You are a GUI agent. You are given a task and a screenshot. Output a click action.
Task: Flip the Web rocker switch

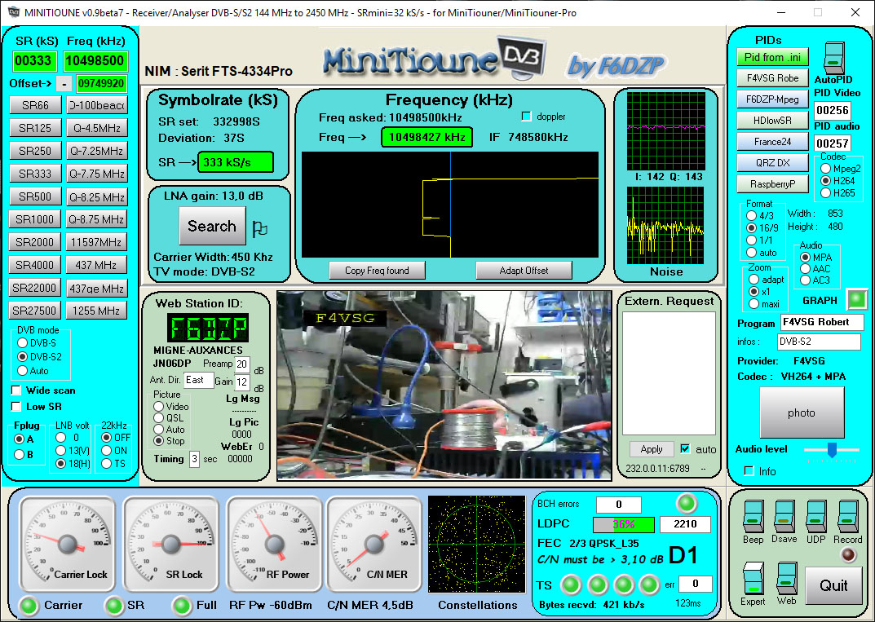786,579
